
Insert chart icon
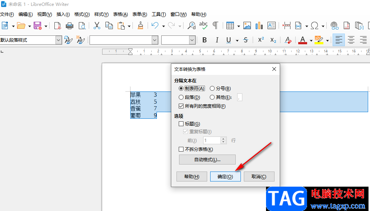point(259,26)
